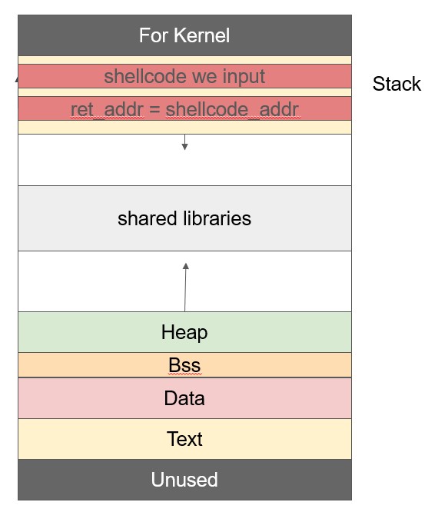The height and width of the screenshot is (522, 438).
Task: Select the Text segment
Action: (x=184, y=439)
